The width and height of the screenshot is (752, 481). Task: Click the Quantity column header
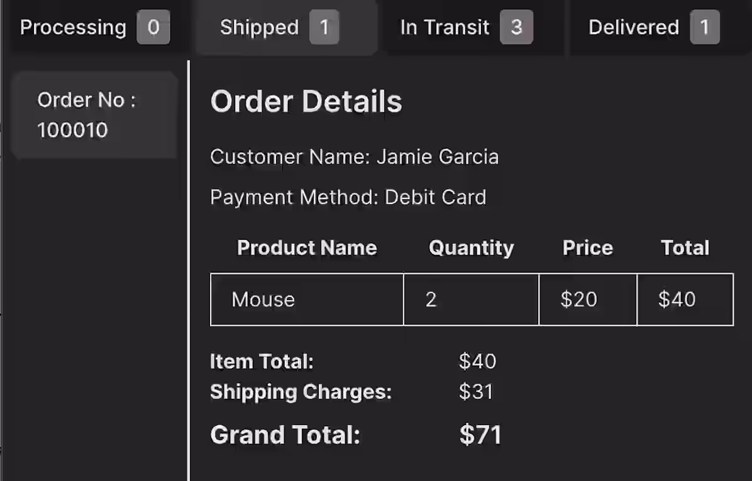click(471, 248)
